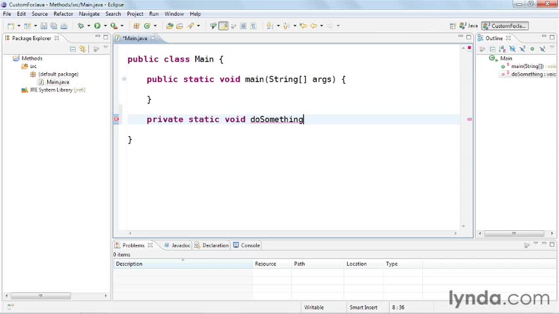Start the Debug bug icon
Viewport: 559px width, 314px height.
[x=81, y=26]
